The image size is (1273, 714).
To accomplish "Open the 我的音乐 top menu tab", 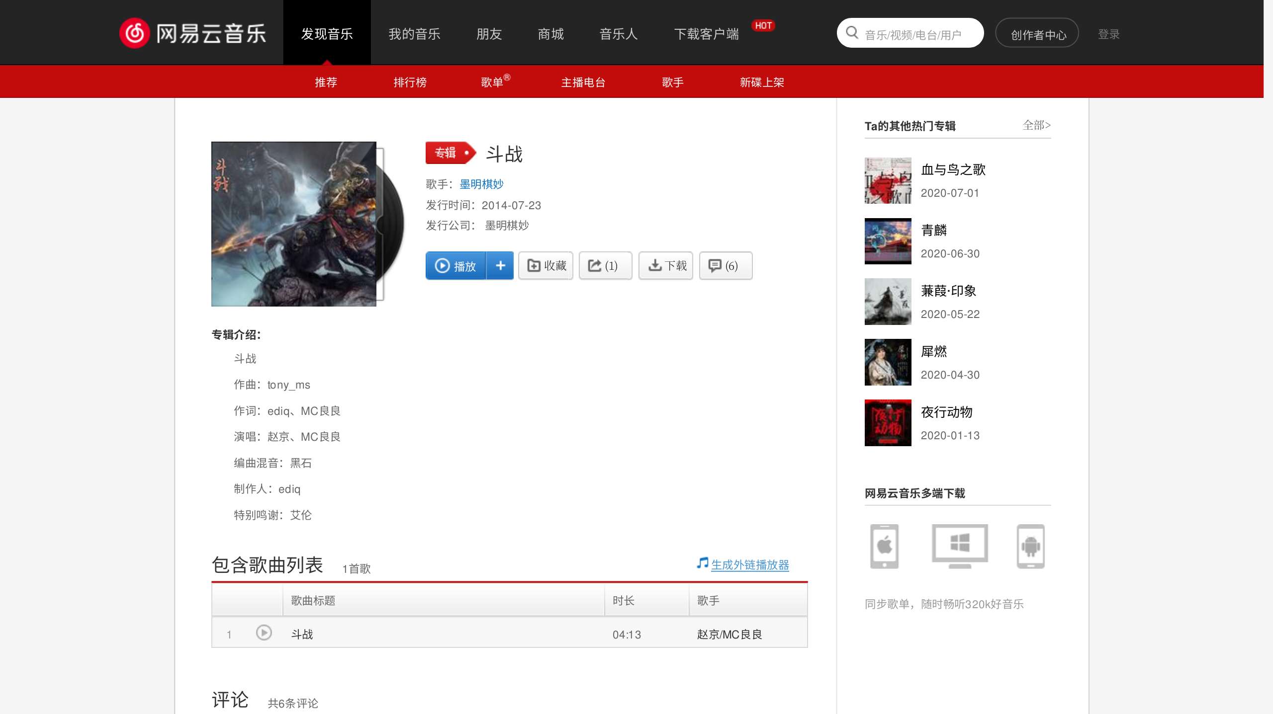I will [x=414, y=34].
